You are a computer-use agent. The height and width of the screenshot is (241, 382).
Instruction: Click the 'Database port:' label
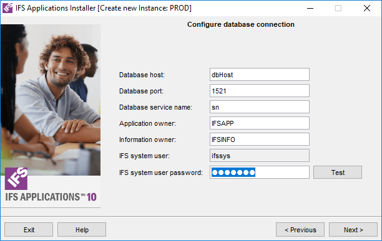141,91
